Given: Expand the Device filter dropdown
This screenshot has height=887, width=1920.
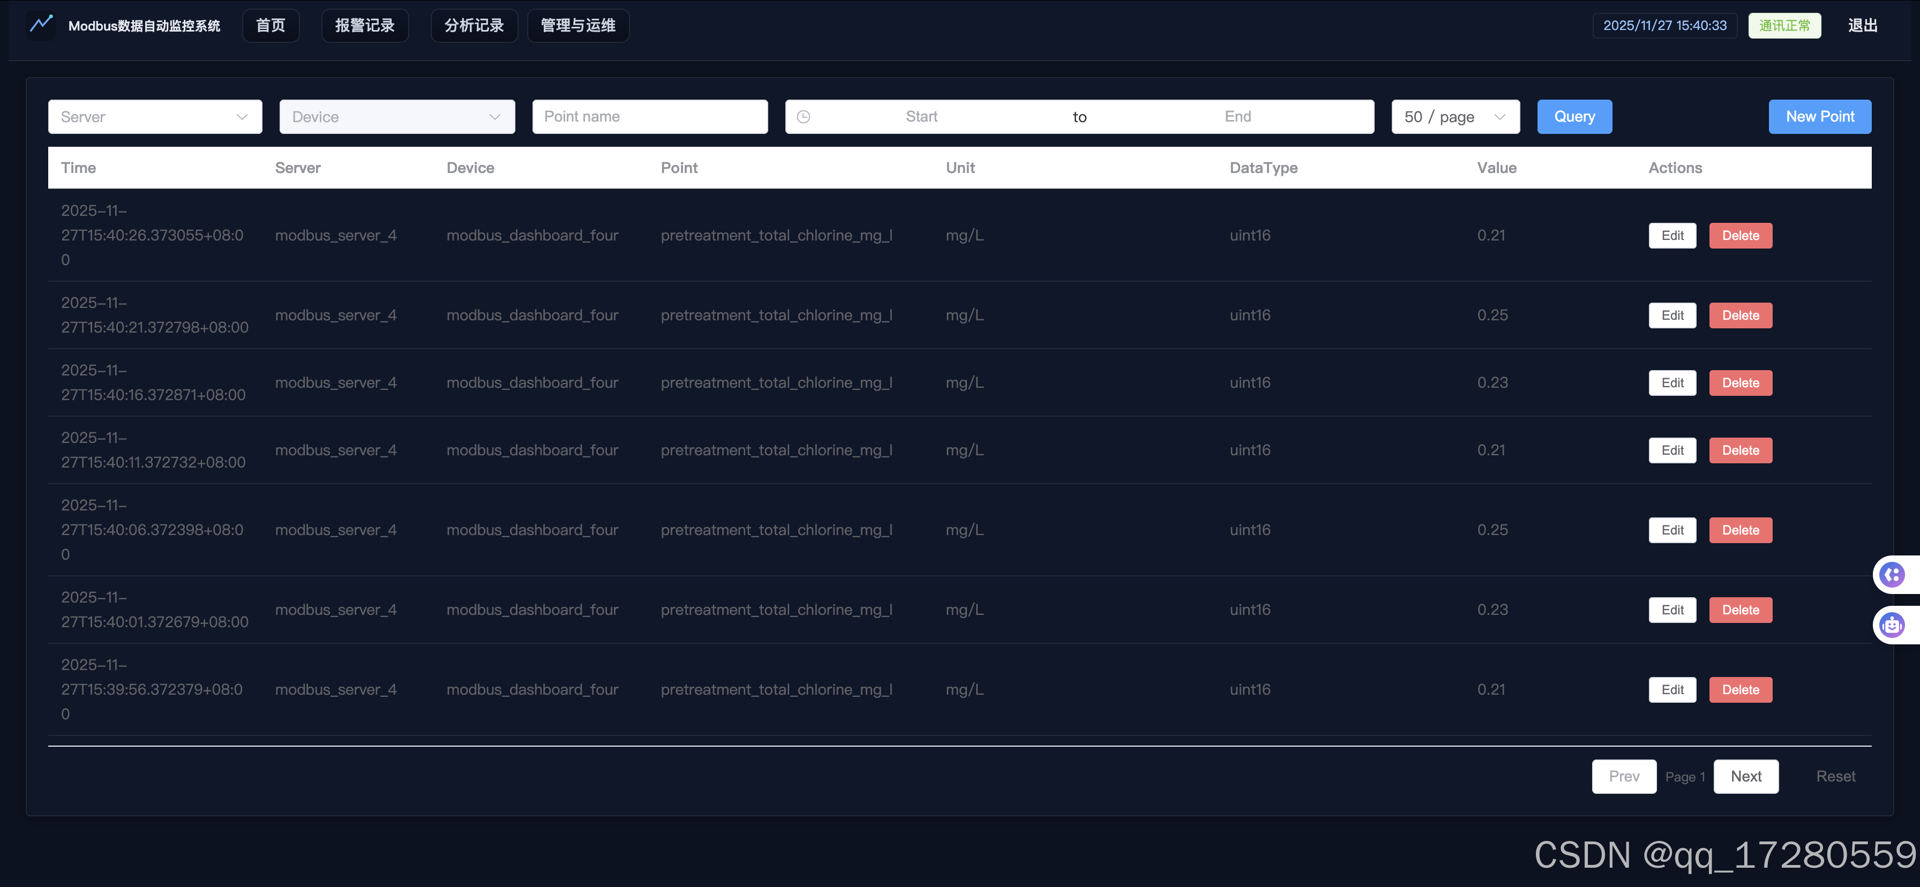Looking at the screenshot, I should 396,117.
